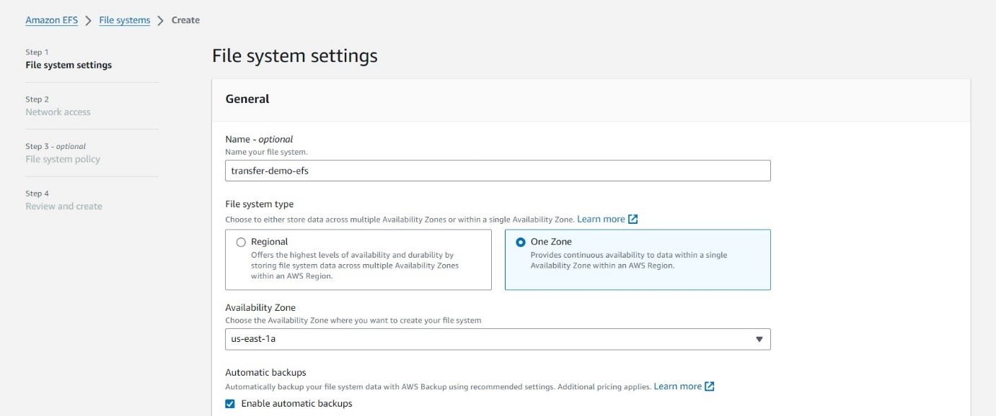Click the Regional option description text
This screenshot has width=996, height=416.
click(355, 266)
